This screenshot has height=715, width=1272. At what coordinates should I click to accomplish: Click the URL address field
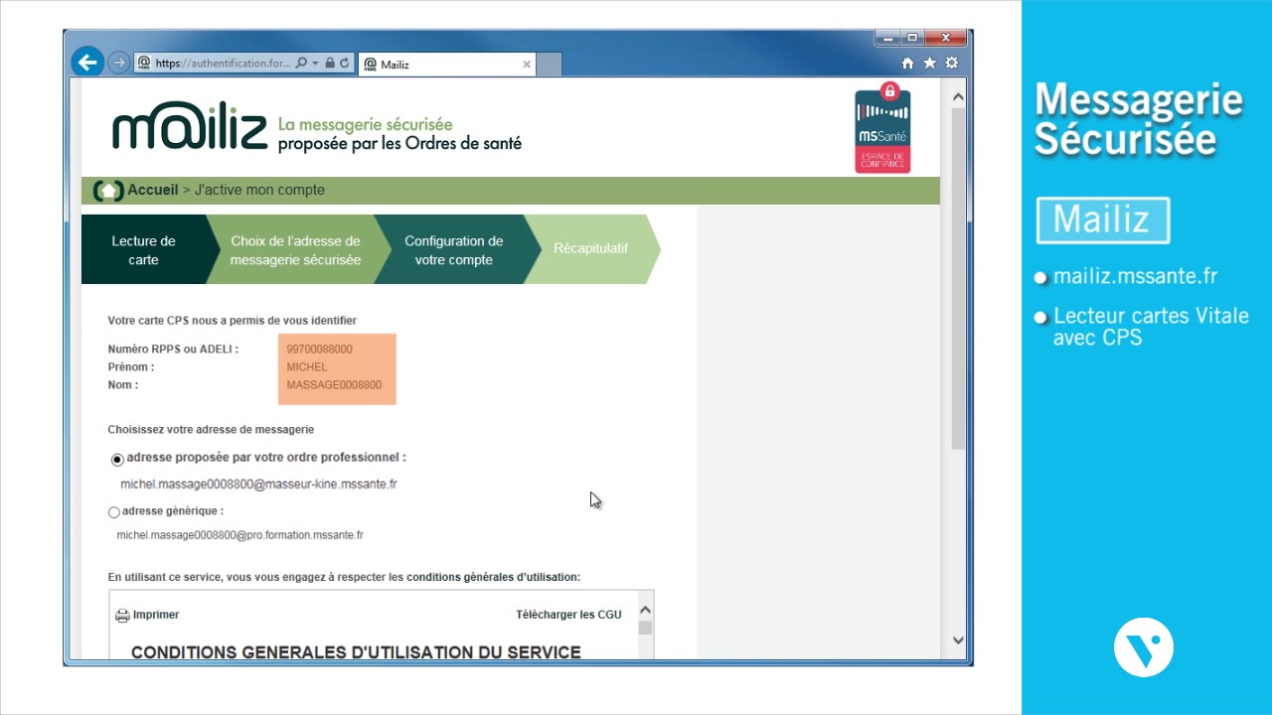coord(224,63)
